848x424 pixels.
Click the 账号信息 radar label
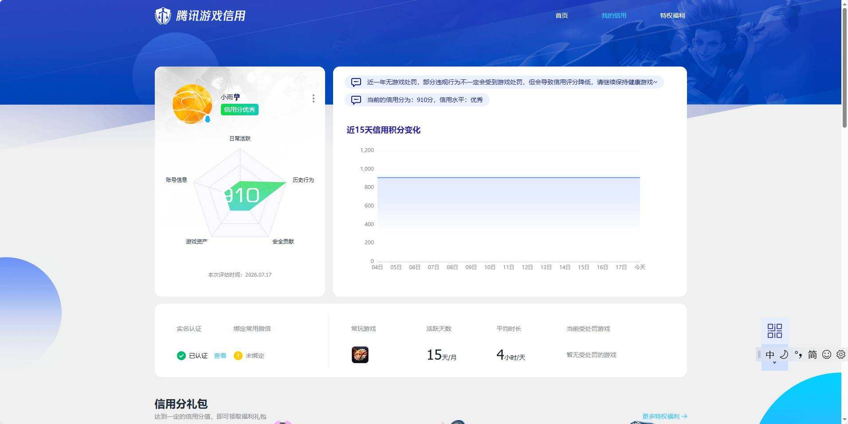click(x=177, y=180)
